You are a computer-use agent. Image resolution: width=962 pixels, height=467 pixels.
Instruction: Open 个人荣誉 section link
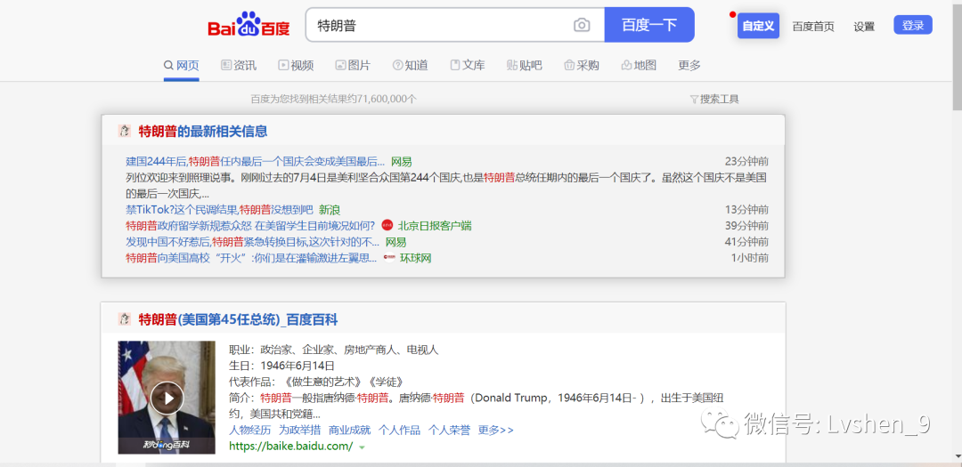point(449,431)
